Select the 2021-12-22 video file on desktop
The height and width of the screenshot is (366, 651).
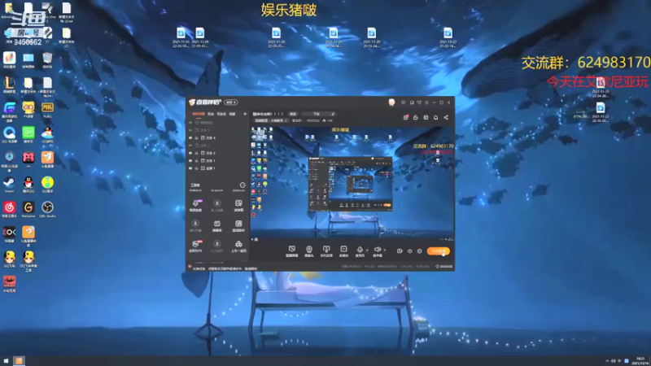click(448, 37)
